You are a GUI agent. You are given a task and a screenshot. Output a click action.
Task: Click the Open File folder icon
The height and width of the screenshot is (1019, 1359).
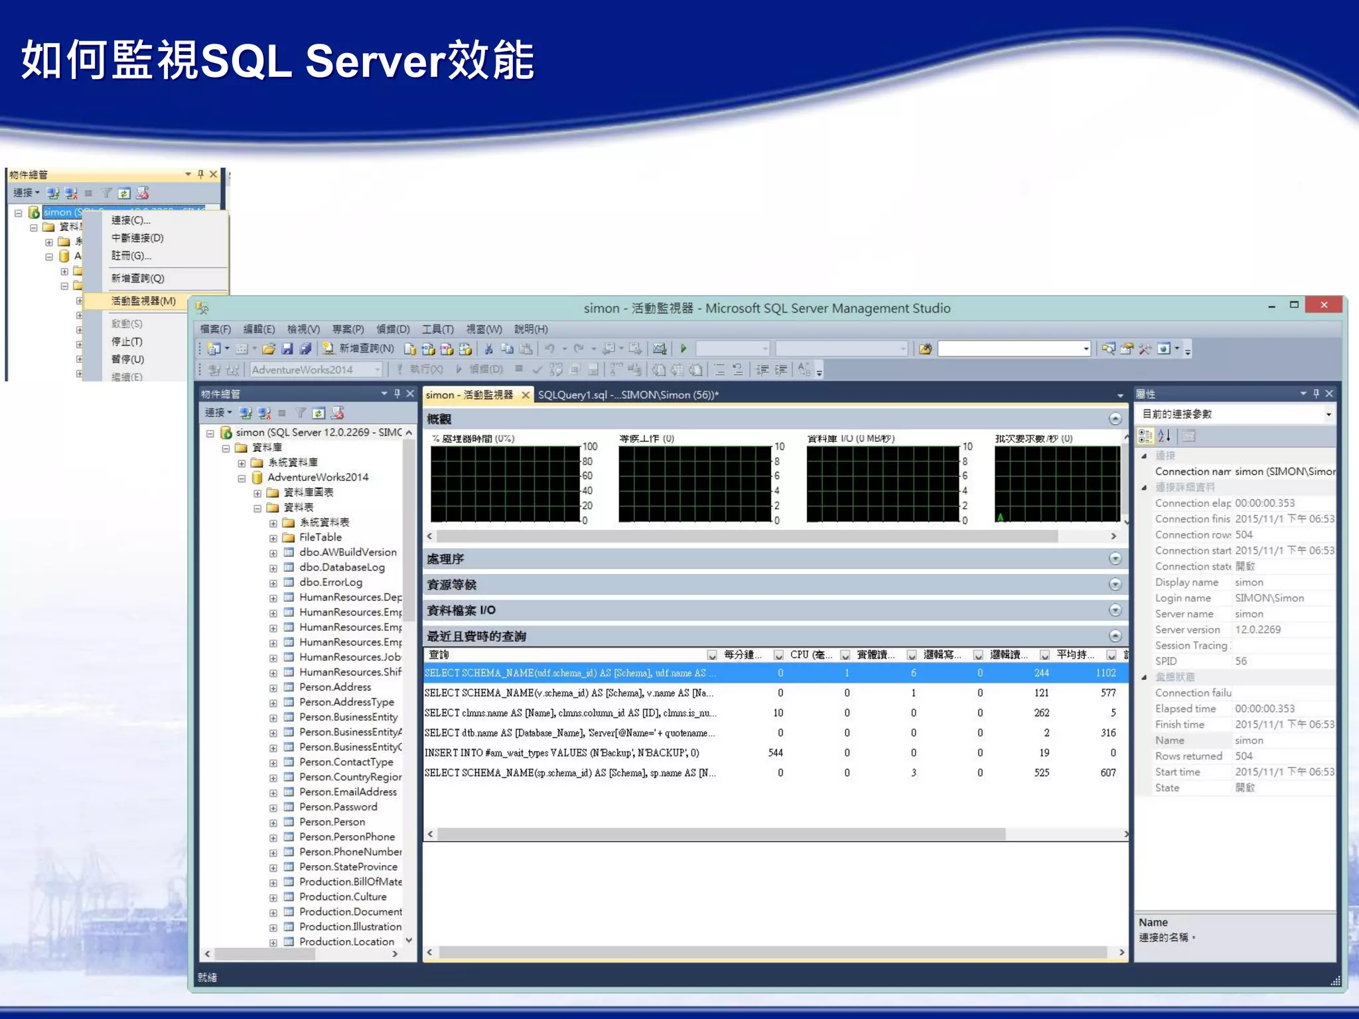click(x=269, y=348)
